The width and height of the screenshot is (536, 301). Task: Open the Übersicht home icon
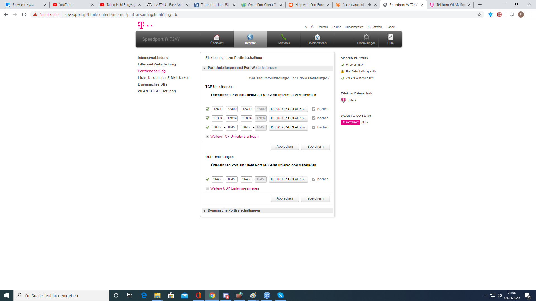click(217, 37)
